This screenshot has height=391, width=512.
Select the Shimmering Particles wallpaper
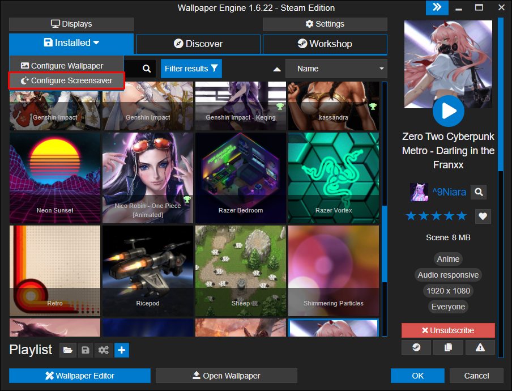(334, 271)
